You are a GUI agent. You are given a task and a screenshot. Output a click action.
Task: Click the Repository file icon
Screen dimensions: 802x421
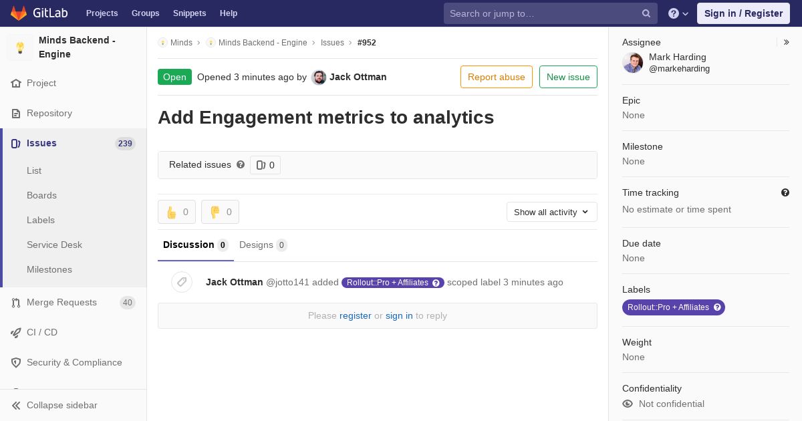pos(16,114)
